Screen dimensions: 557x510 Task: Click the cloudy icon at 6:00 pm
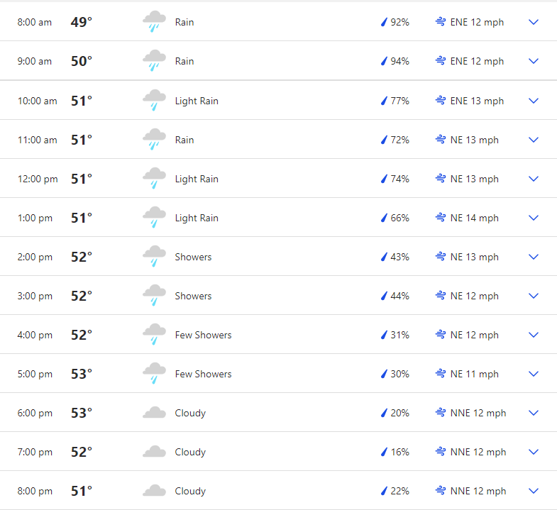click(x=154, y=413)
